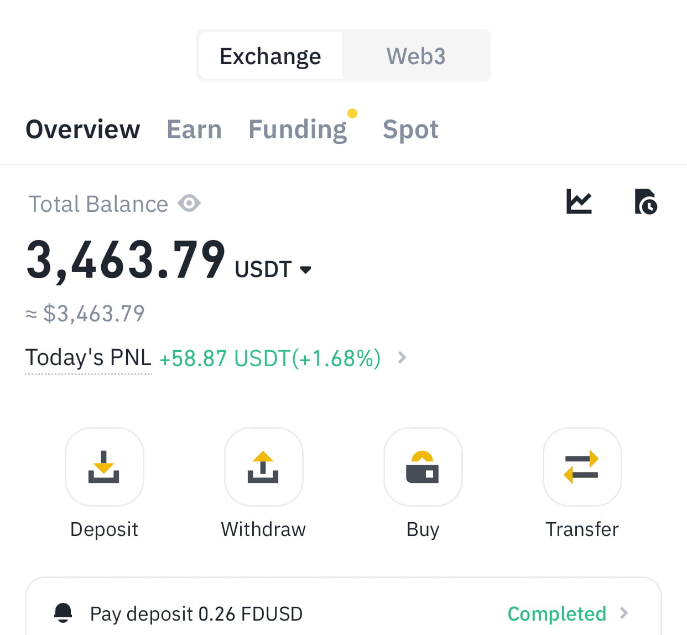
Task: Tap the notification bell icon
Action: [x=63, y=613]
